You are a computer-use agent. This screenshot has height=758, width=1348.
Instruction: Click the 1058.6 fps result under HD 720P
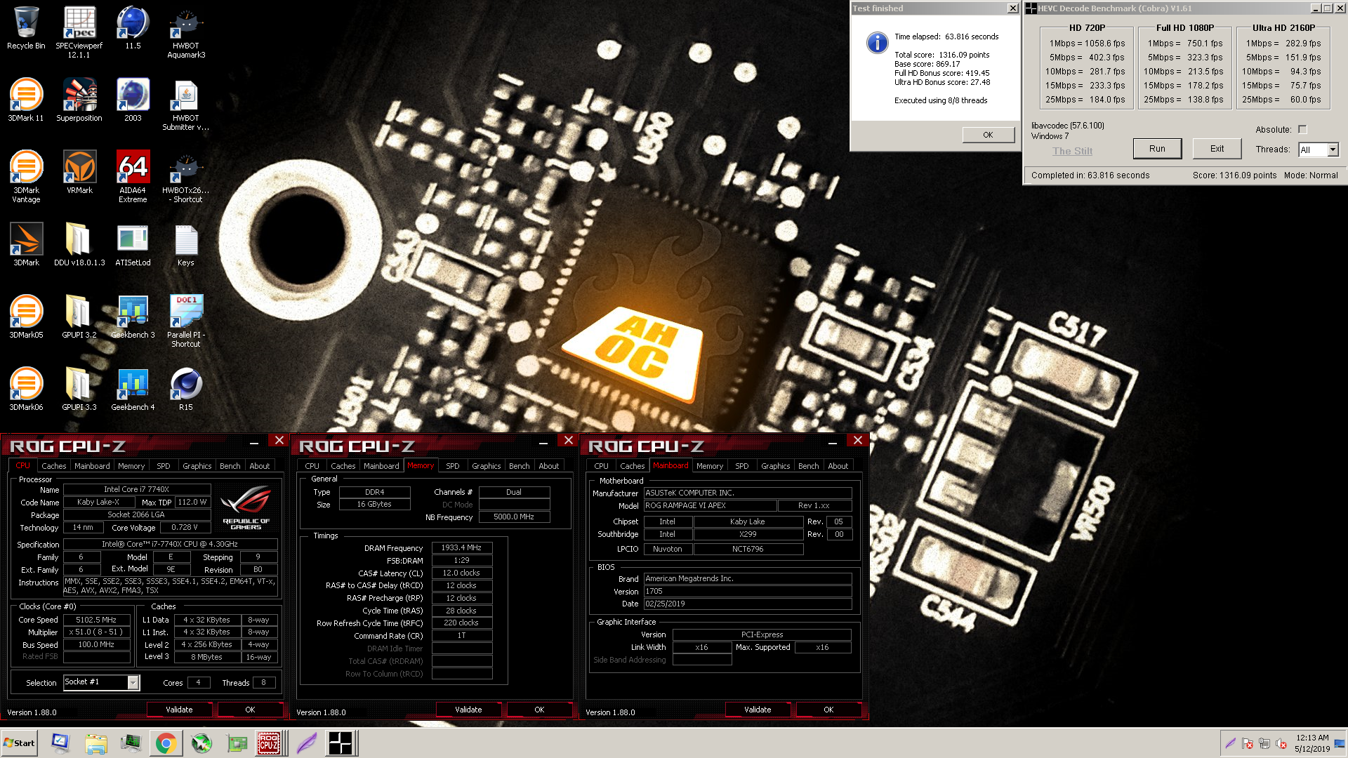click(1105, 44)
